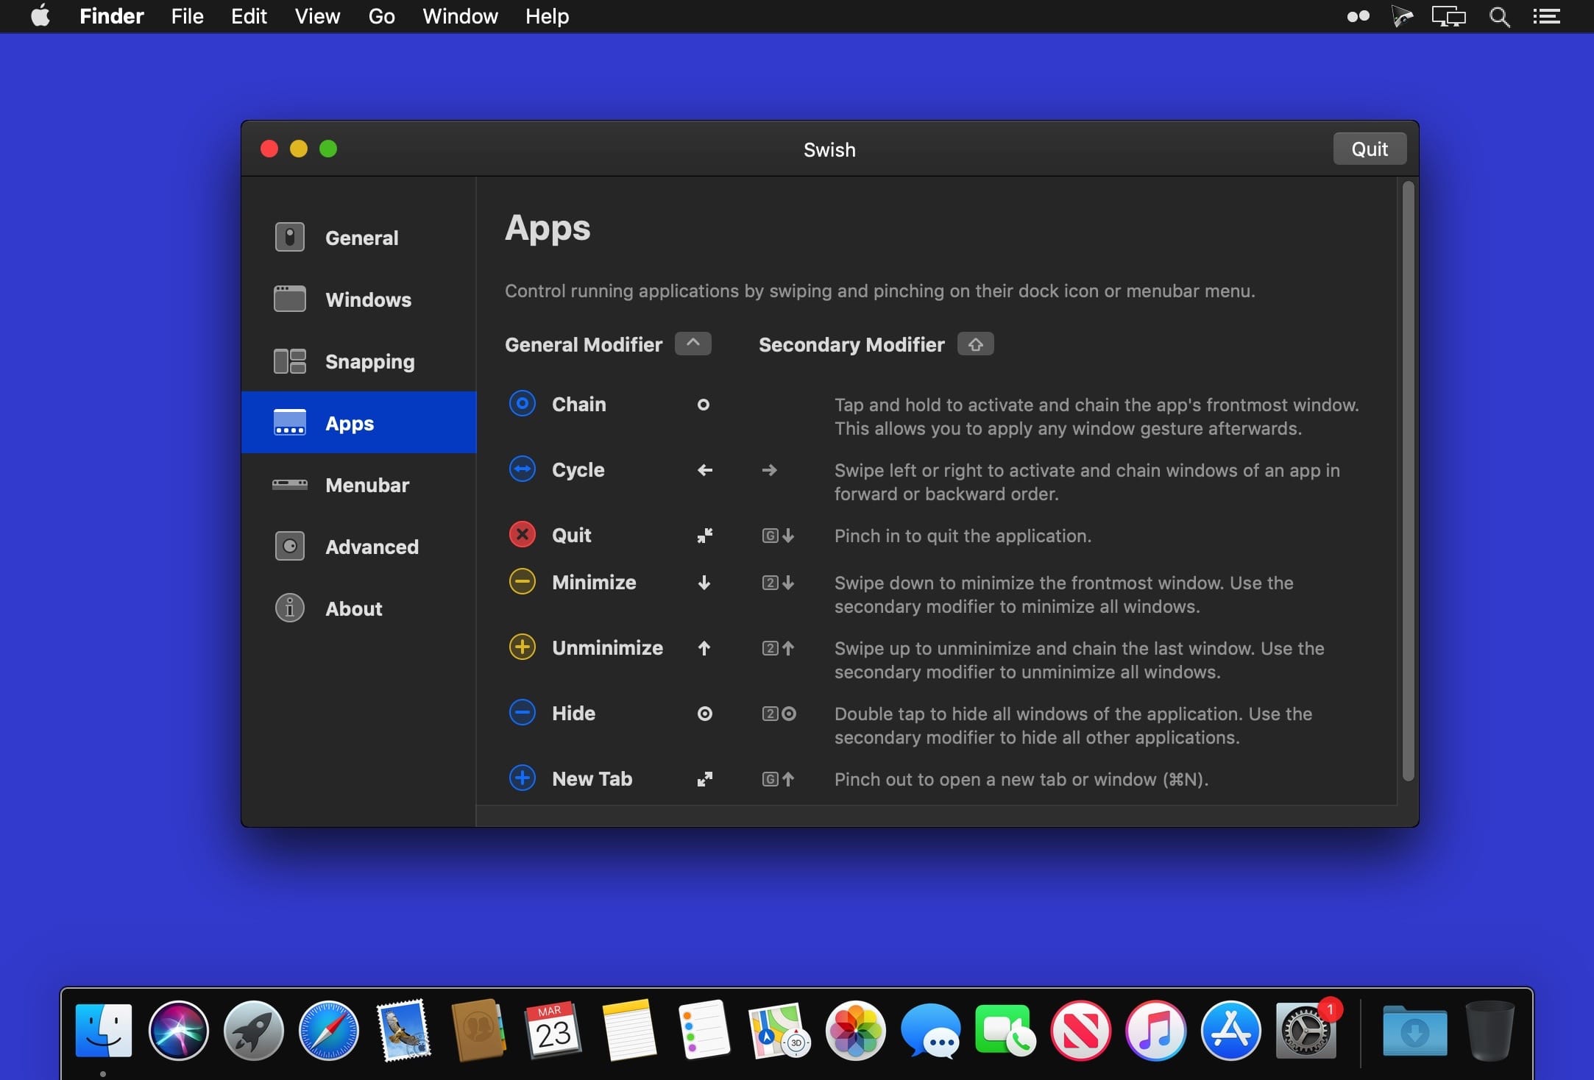Open the View menu
The width and height of the screenshot is (1594, 1080).
coord(317,16)
